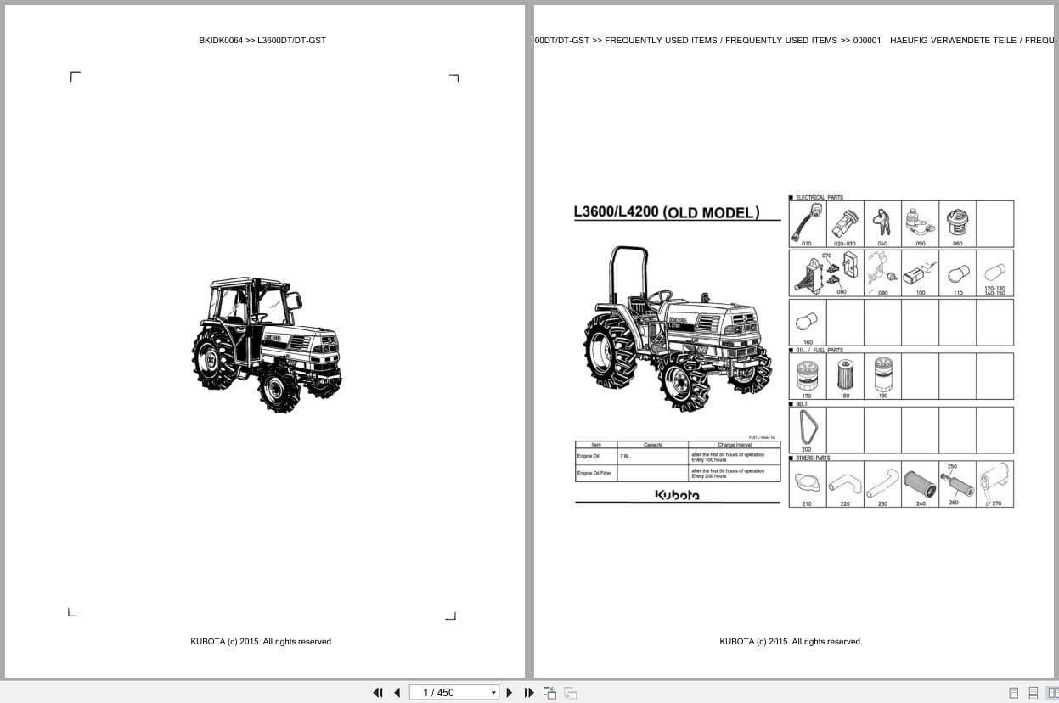Select part 010 in electrical parts
Viewport: 1059px width, 703px height.
click(x=808, y=223)
